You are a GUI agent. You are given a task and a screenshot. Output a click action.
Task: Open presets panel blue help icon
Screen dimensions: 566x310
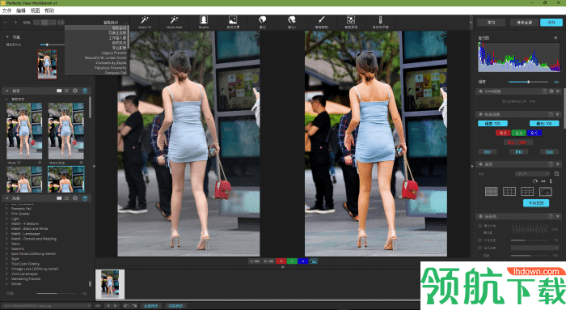85,91
